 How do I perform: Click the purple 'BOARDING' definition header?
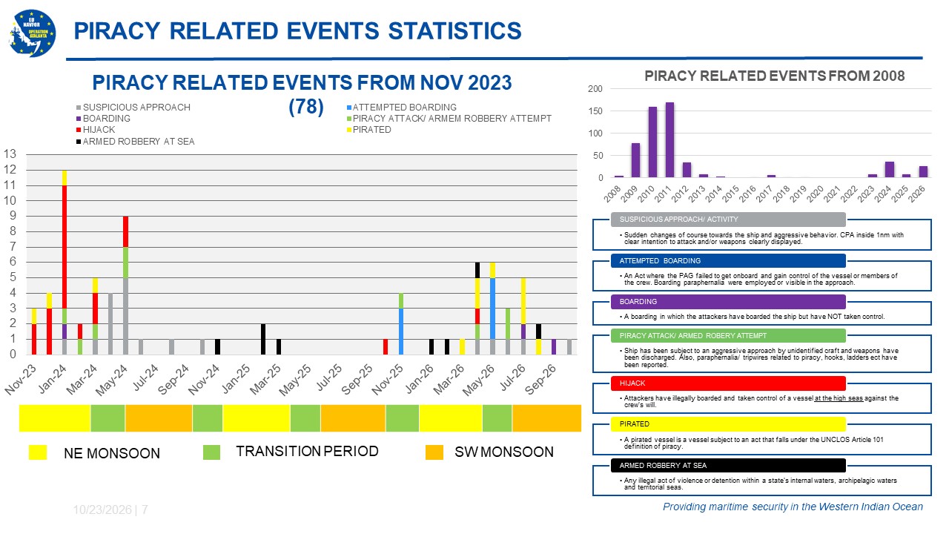[727, 302]
